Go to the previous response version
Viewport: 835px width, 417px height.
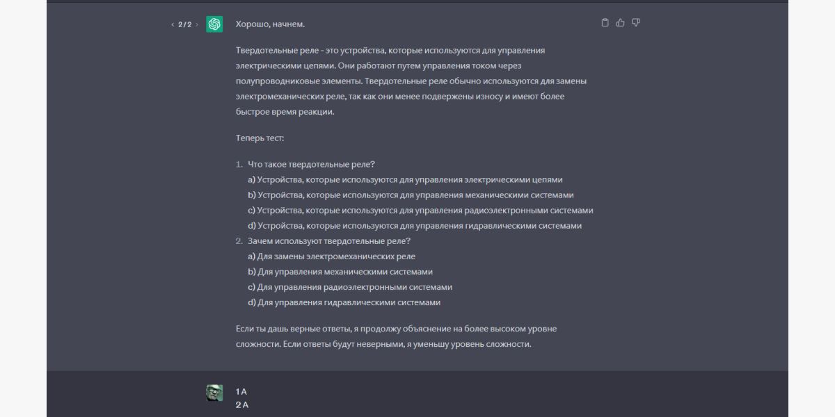pos(173,23)
